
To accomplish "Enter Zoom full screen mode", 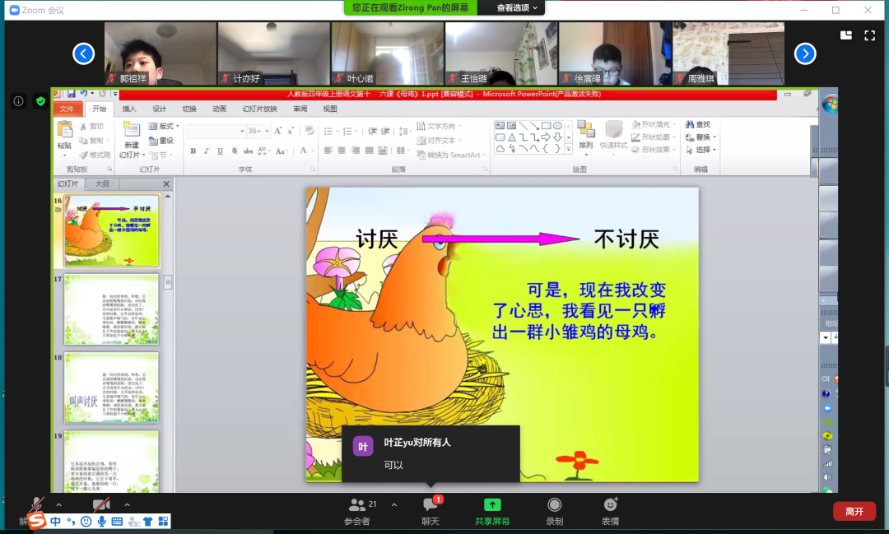I will [870, 35].
